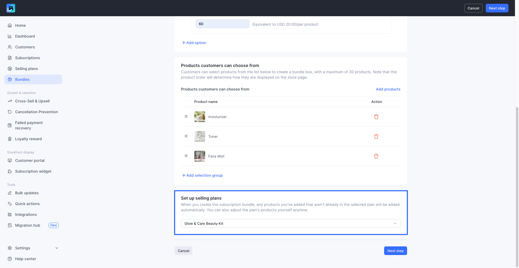Click the Dashboard chart icon

click(x=10, y=36)
